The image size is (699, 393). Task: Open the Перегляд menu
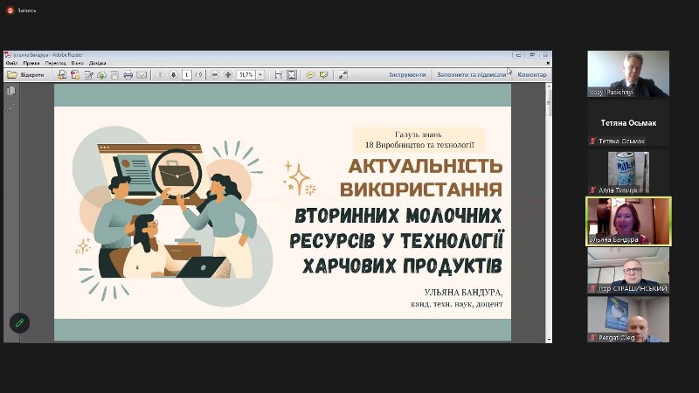point(55,63)
